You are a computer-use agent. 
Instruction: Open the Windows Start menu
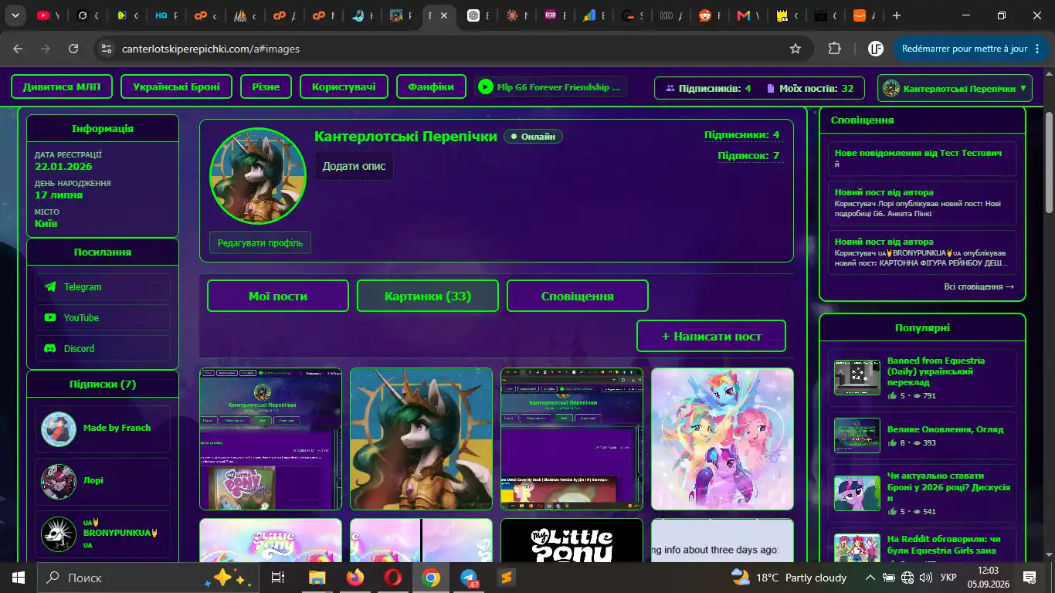click(18, 578)
